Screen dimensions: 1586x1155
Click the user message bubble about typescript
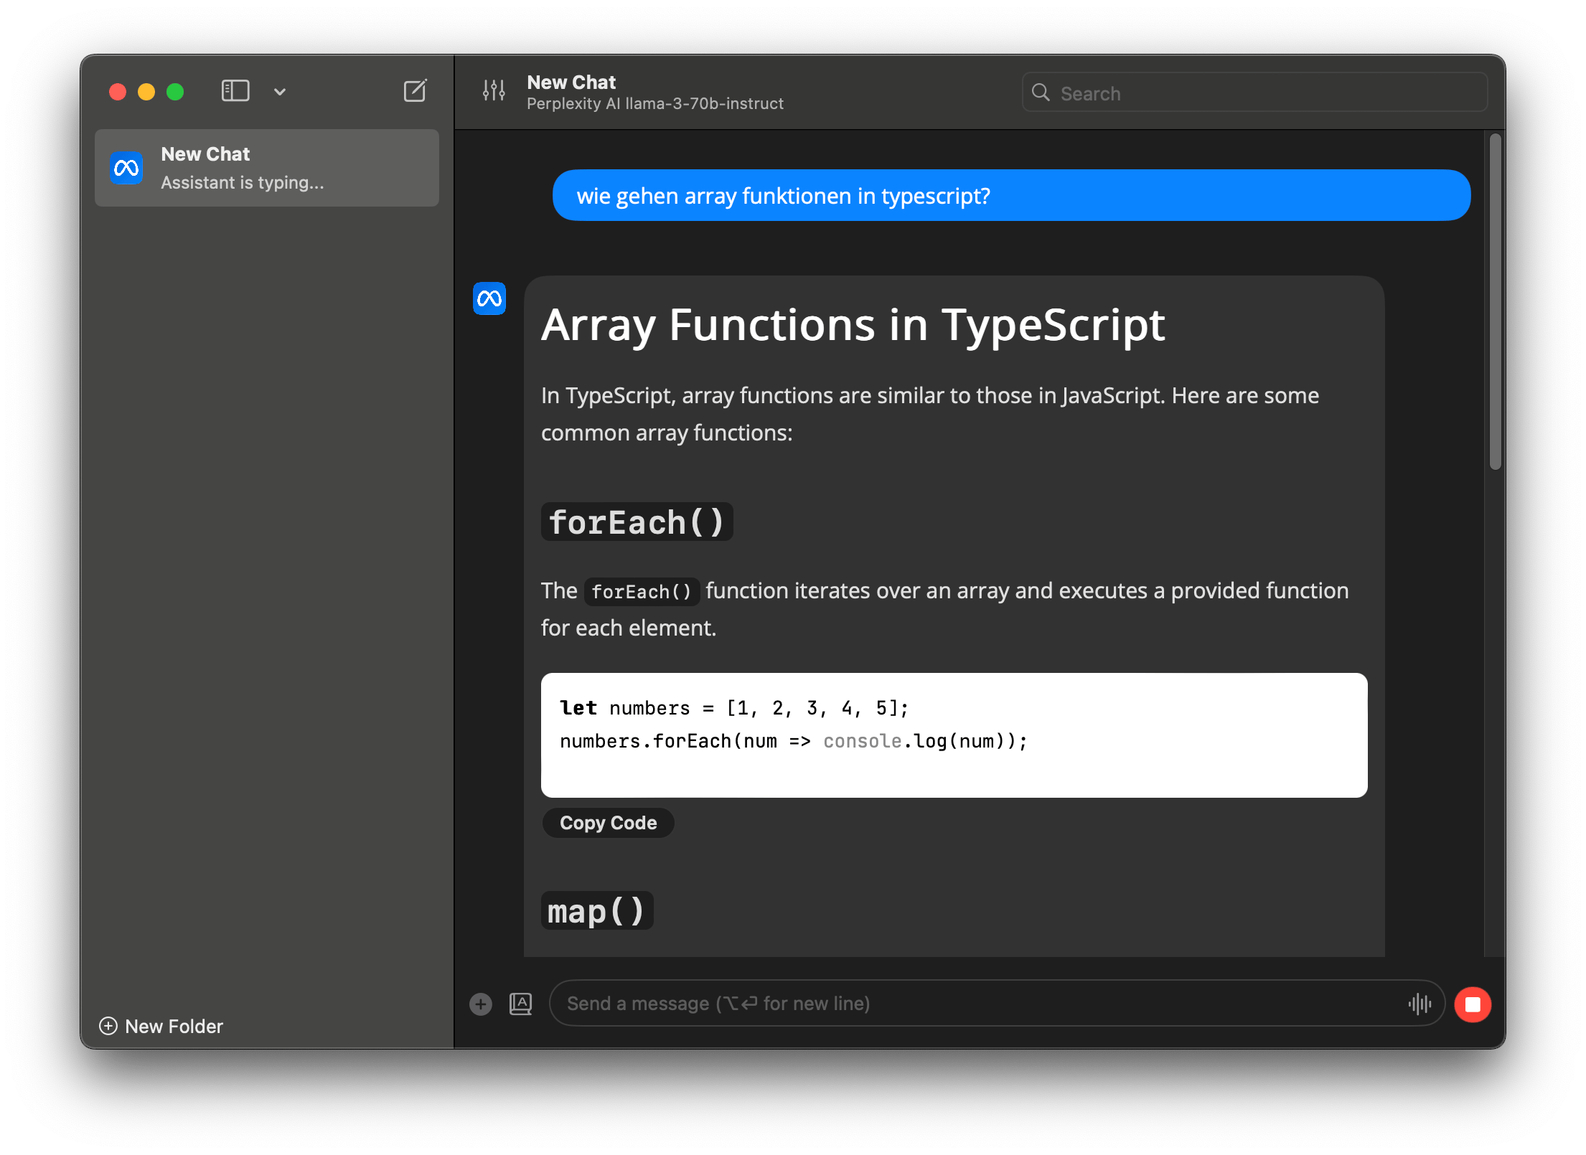pyautogui.click(x=1011, y=195)
